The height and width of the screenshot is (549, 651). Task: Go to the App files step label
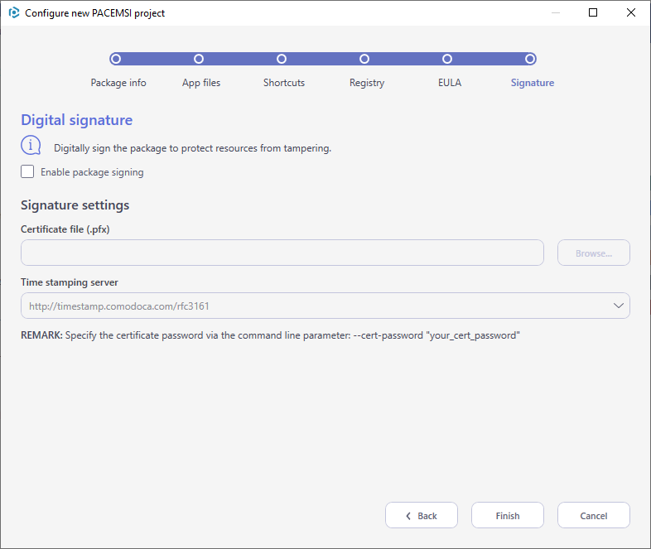(x=201, y=83)
